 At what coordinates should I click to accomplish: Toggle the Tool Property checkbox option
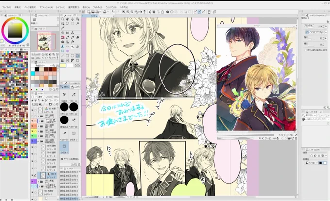coord(305,50)
